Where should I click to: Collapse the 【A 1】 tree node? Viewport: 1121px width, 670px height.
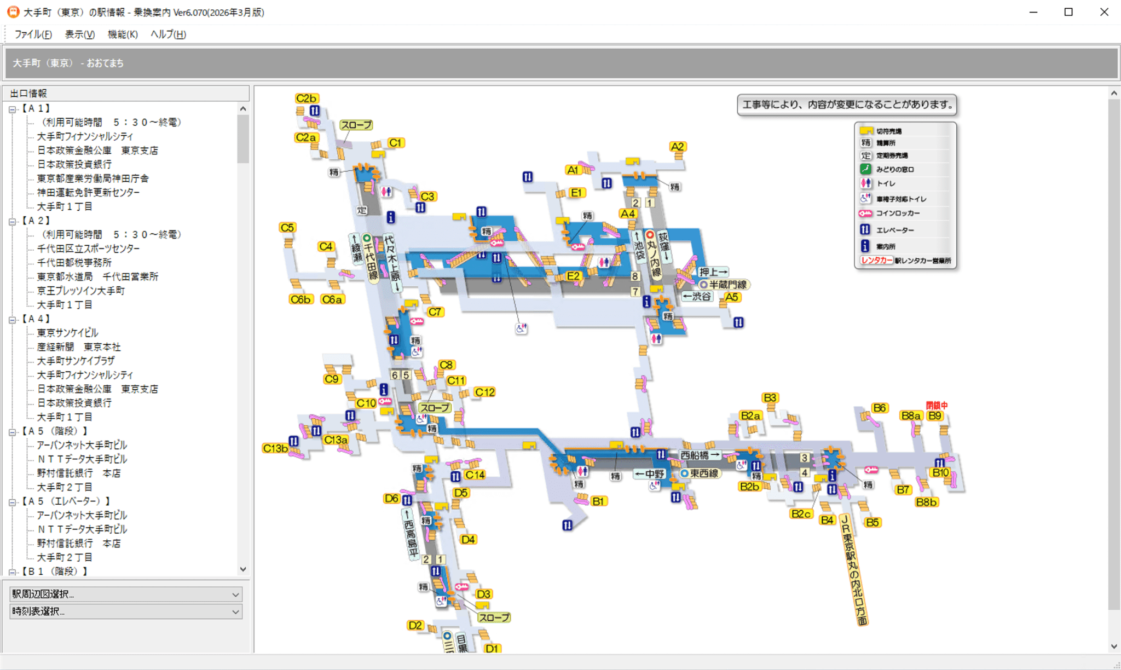[x=12, y=109]
